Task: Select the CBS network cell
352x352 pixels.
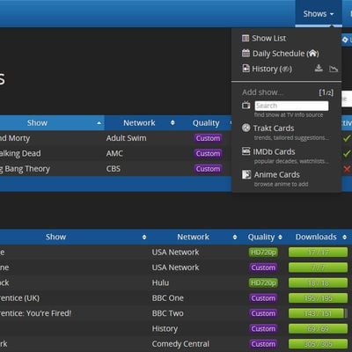Action: tap(114, 169)
